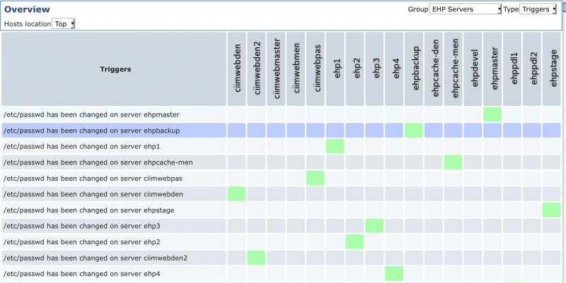Click green status cell in ehpmaster trigger row
The height and width of the screenshot is (283, 566).
click(x=492, y=114)
